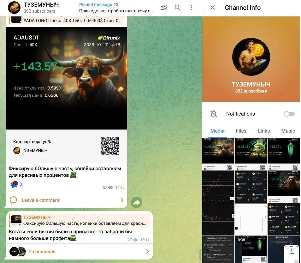Click '382 subscribers' in Channel Info panel

coord(251,91)
